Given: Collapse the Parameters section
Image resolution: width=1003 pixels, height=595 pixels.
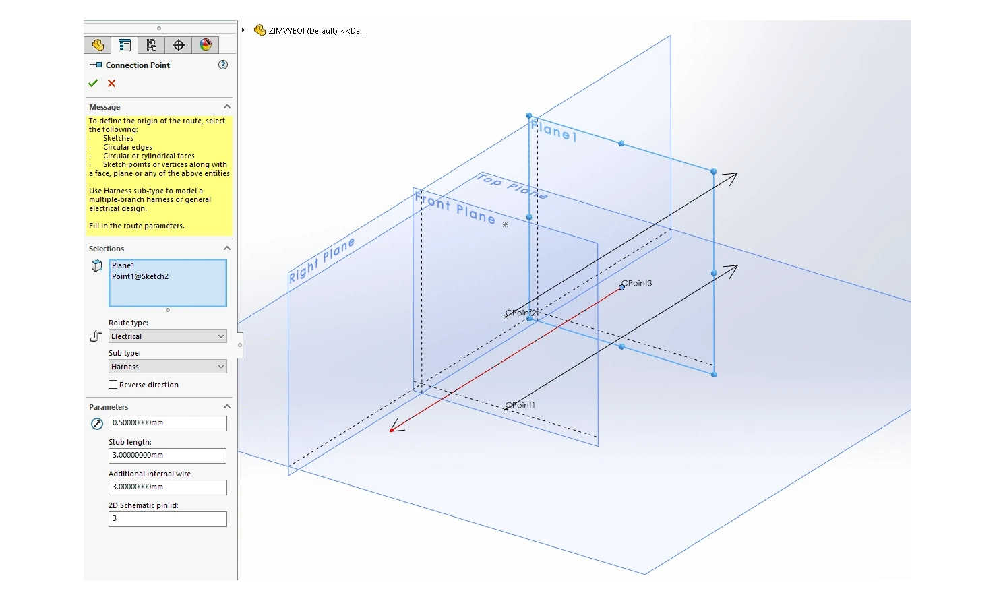Looking at the screenshot, I should click(227, 406).
